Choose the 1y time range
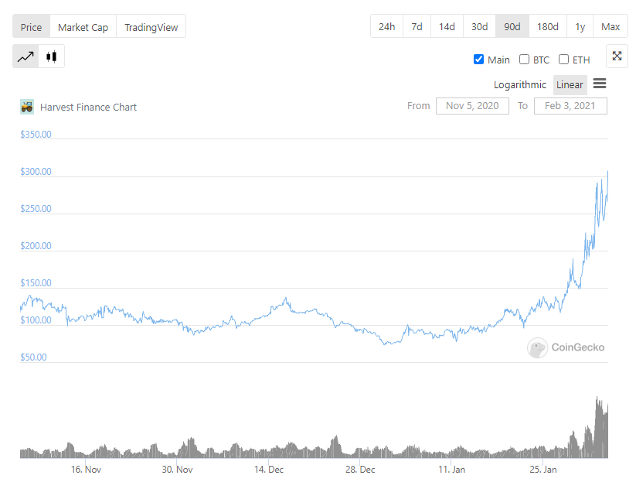This screenshot has height=489, width=636. pyautogui.click(x=580, y=26)
